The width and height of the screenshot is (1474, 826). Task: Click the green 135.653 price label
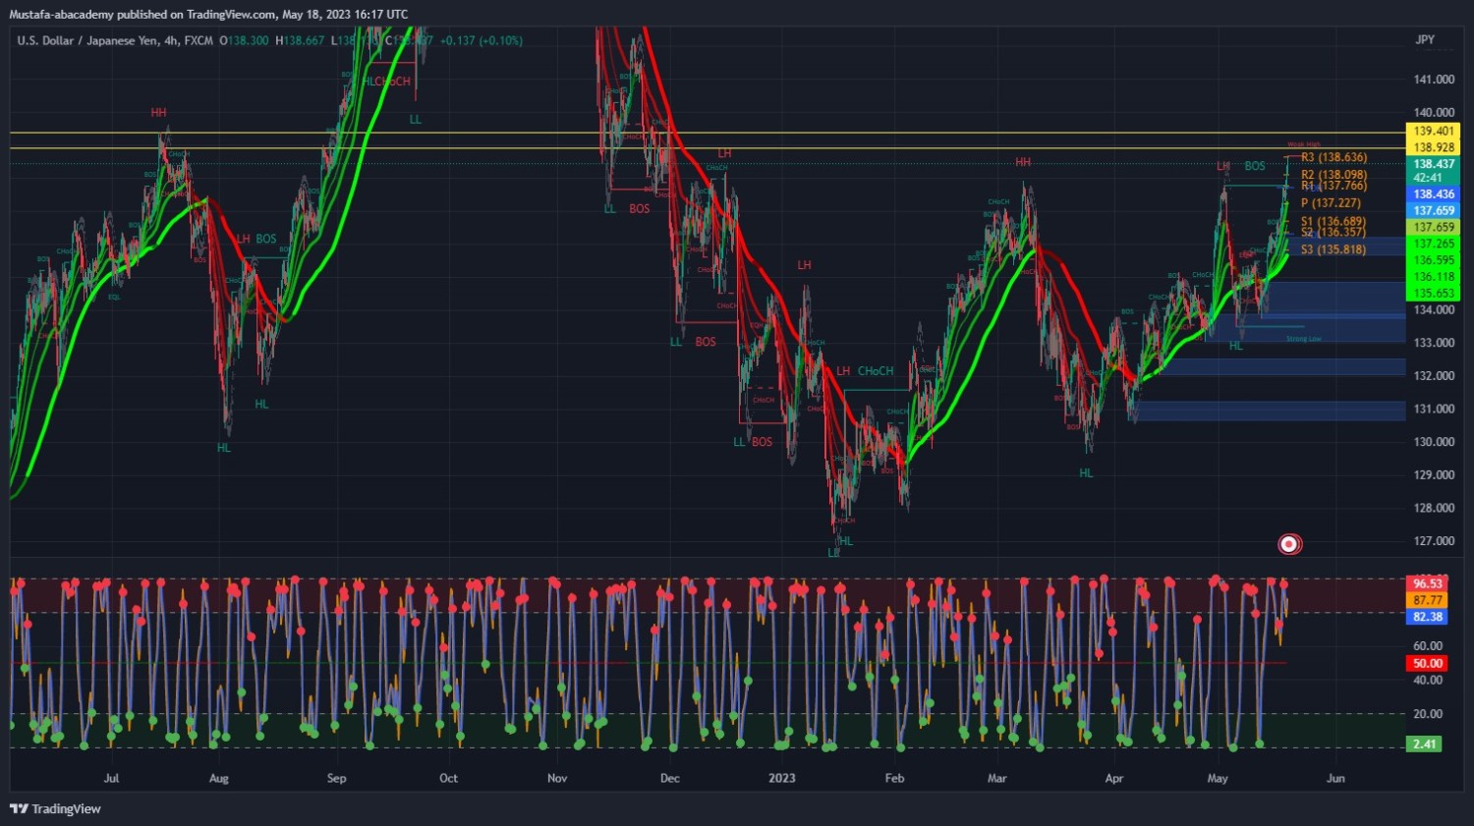[x=1434, y=294]
